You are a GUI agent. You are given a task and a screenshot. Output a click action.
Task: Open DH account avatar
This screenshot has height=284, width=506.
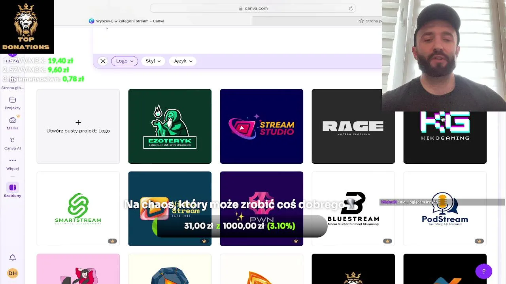pos(13,273)
